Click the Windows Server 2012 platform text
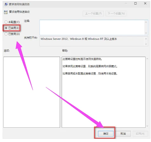This screenshot has width=151, height=142. (79, 39)
